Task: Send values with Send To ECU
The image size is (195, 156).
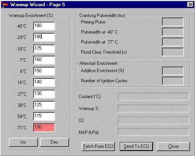Action: tap(136, 146)
